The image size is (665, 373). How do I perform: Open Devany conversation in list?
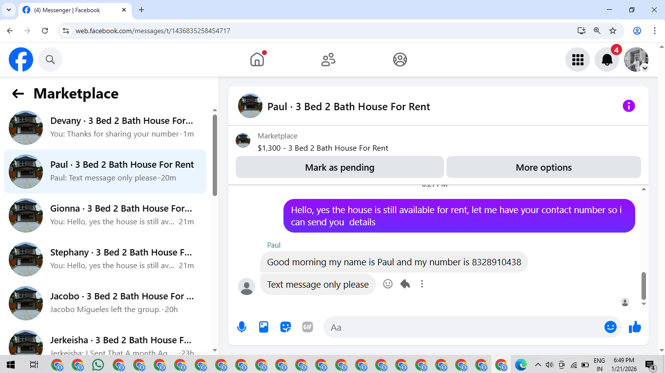click(105, 128)
